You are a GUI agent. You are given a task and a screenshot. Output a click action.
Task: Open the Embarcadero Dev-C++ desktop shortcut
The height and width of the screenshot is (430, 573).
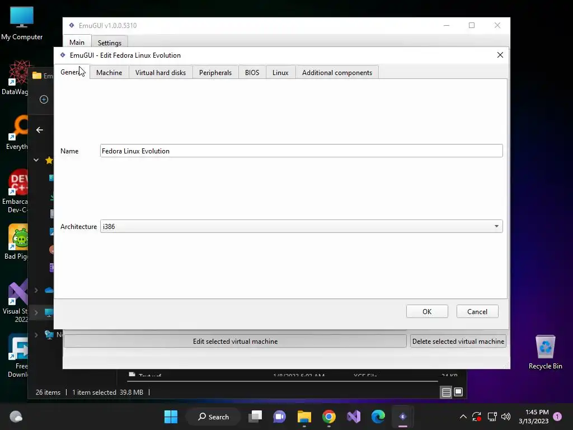[15, 191]
